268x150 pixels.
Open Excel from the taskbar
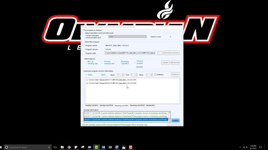click(110, 147)
